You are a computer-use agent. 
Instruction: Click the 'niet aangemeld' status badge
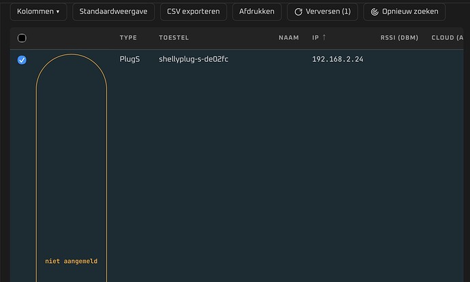click(72, 261)
